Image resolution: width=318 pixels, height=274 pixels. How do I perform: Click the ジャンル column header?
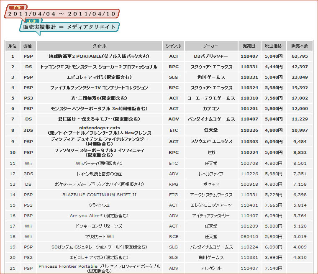173,46
